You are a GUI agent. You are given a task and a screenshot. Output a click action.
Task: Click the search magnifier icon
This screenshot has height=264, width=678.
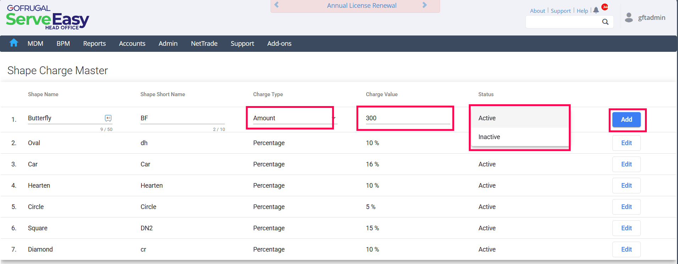pos(605,22)
